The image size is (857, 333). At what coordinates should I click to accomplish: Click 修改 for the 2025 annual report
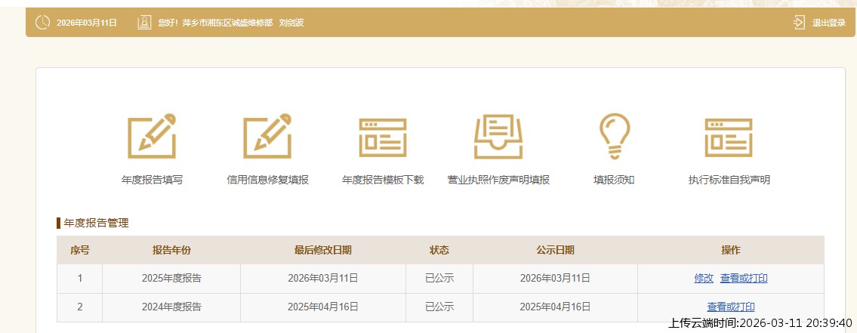point(704,278)
